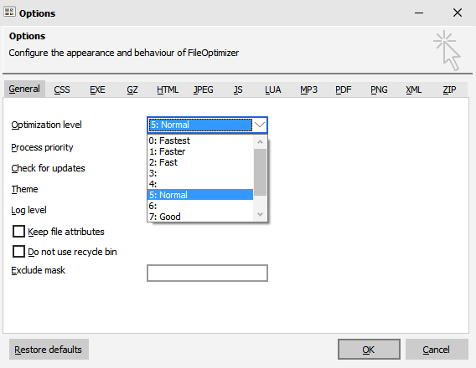
Task: Check Do not use recycle bin
Action: (x=18, y=252)
